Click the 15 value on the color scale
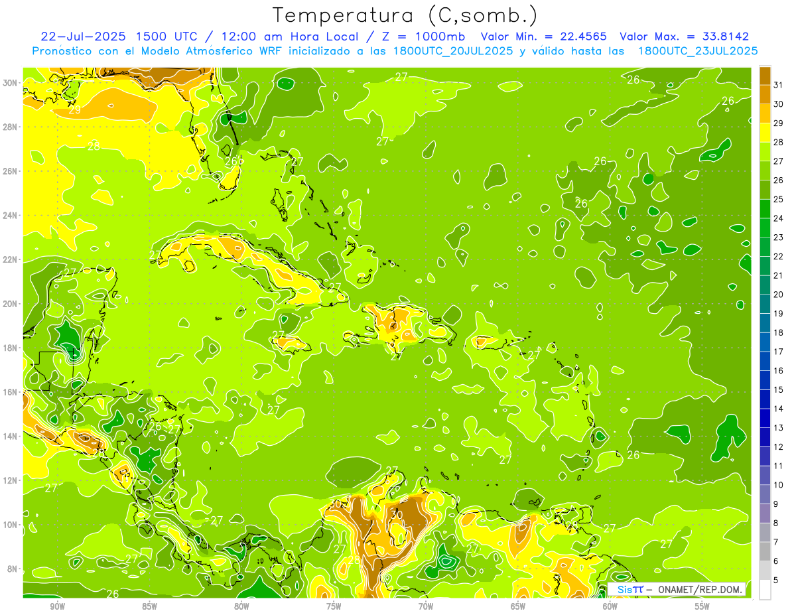796x615 pixels. point(779,390)
